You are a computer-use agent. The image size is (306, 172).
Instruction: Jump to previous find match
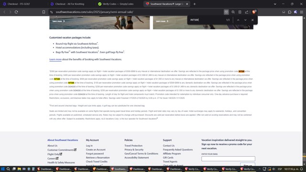(238, 20)
